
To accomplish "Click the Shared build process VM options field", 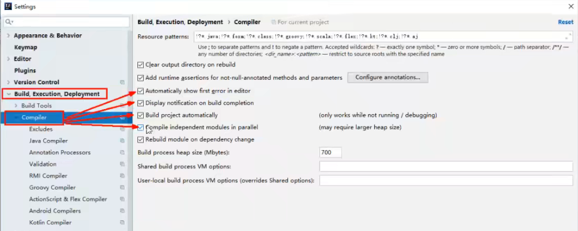I will (x=446, y=166).
